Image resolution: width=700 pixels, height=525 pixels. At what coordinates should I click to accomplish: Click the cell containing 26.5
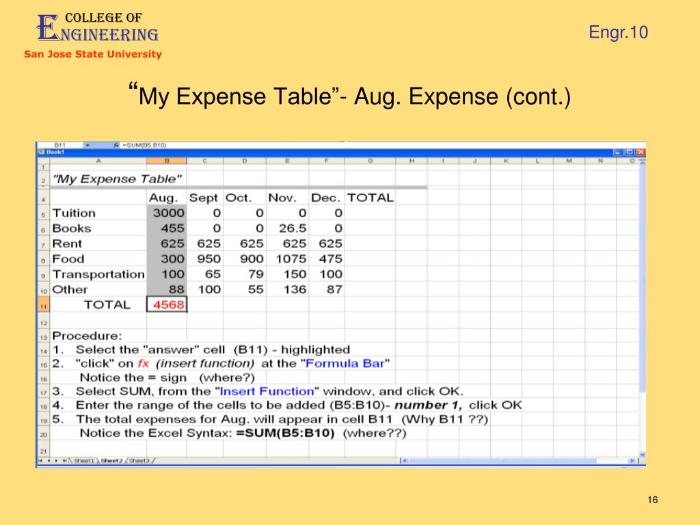(288, 228)
